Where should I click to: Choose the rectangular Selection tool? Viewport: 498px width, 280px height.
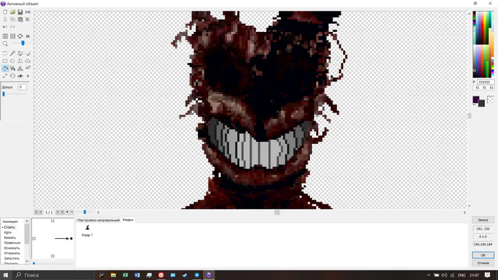point(5,53)
